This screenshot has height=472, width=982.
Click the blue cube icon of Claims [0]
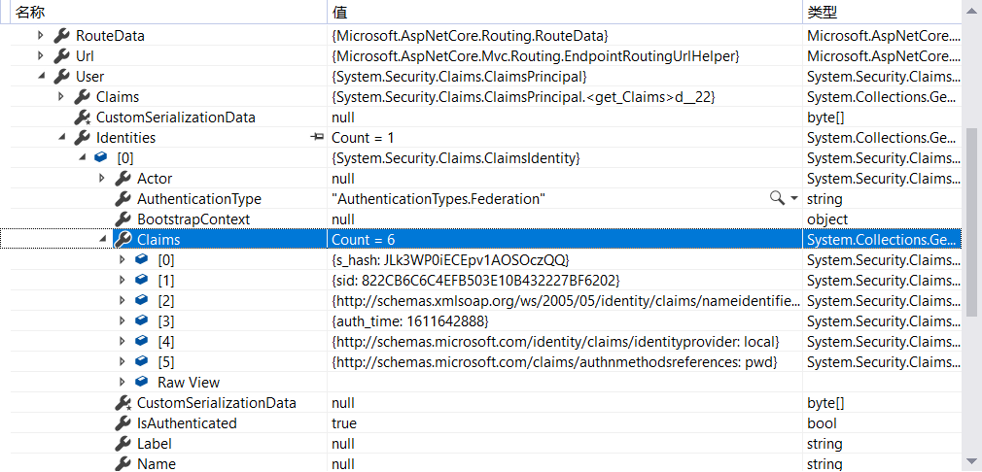142,260
